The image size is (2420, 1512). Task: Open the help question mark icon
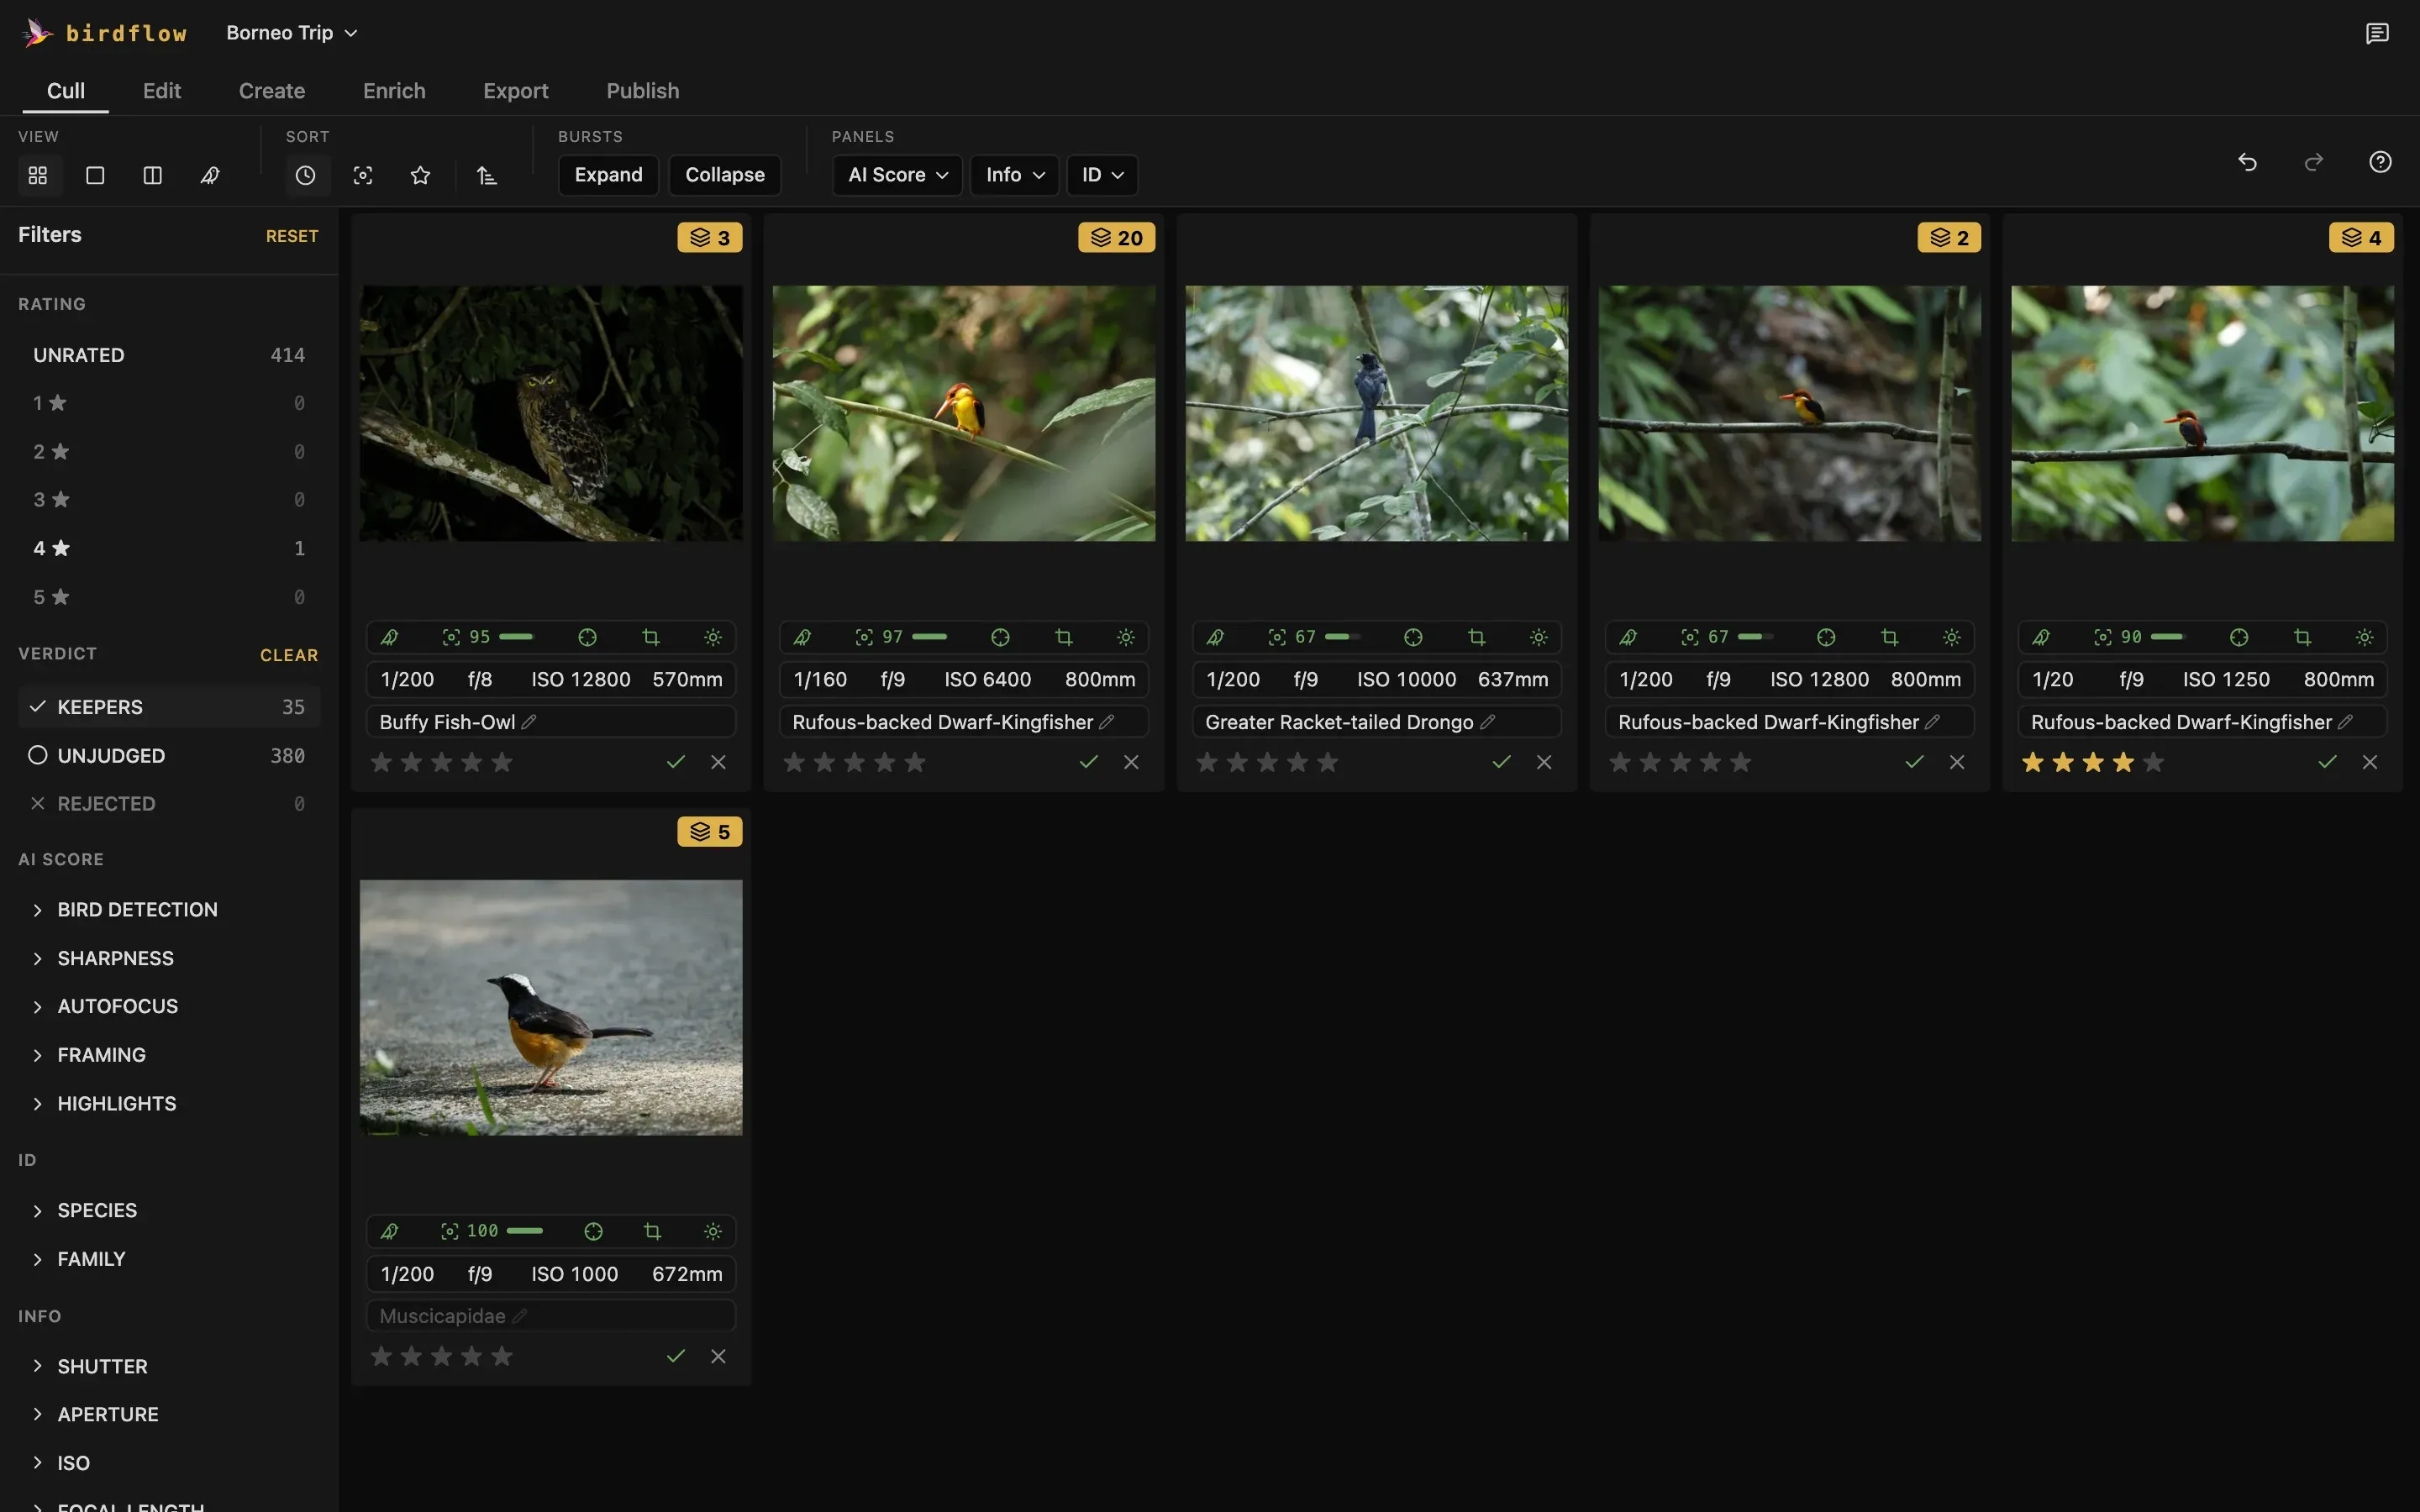tap(2380, 162)
